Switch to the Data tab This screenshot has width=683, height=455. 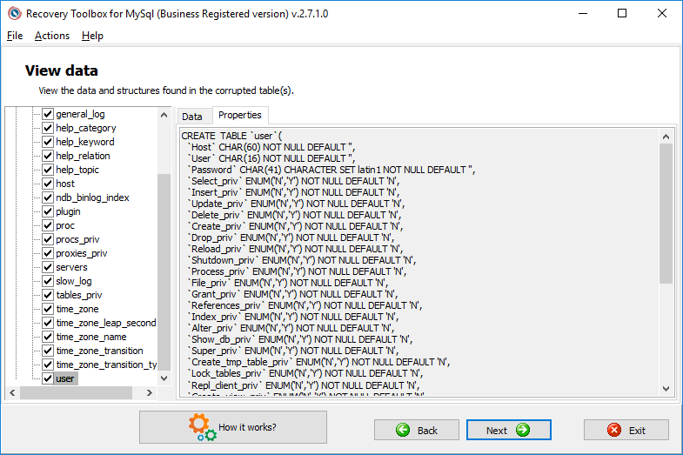click(x=192, y=117)
